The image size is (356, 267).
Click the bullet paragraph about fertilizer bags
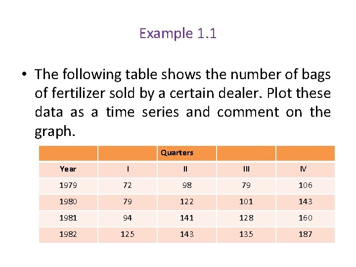(177, 103)
